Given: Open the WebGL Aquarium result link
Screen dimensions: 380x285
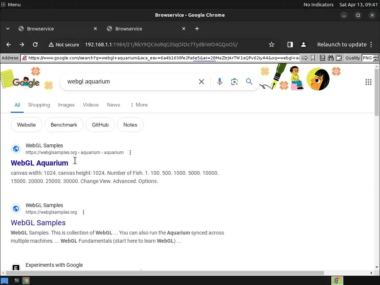Looking at the screenshot, I should (39, 163).
